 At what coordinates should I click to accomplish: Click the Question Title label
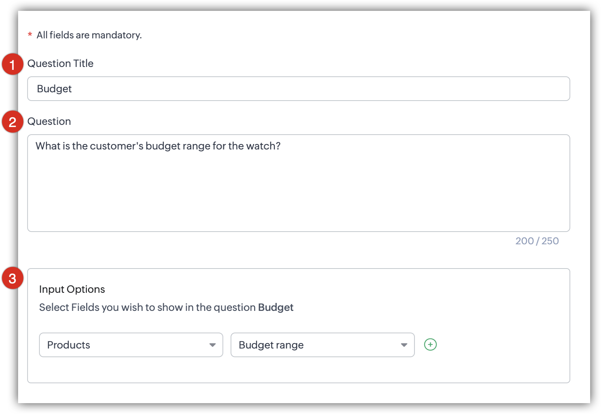tap(60, 63)
